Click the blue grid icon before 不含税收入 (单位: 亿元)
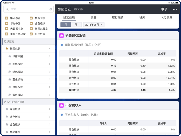Viewport: 181px width, 136px height. tap(62, 115)
